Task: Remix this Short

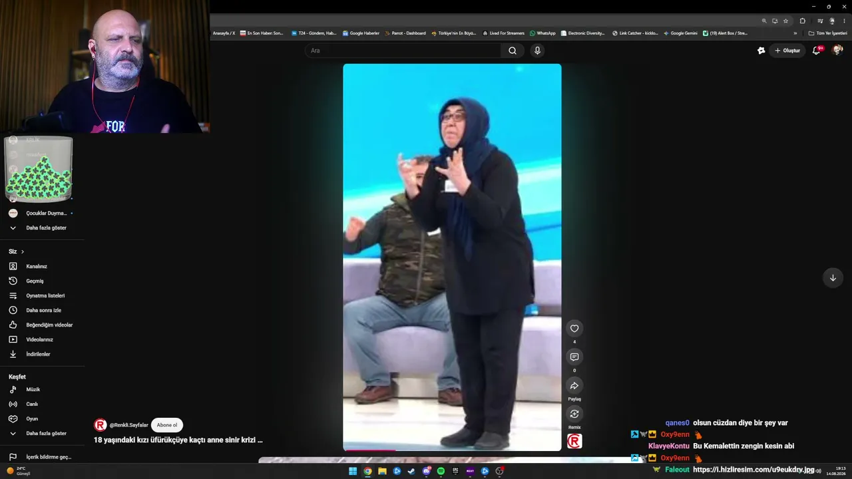Action: (574, 414)
